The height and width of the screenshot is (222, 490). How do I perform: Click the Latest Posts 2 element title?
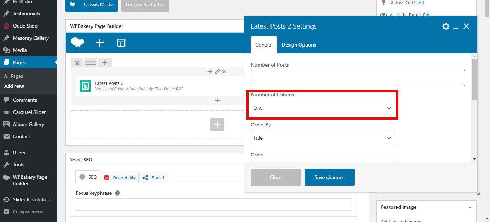[x=109, y=83]
